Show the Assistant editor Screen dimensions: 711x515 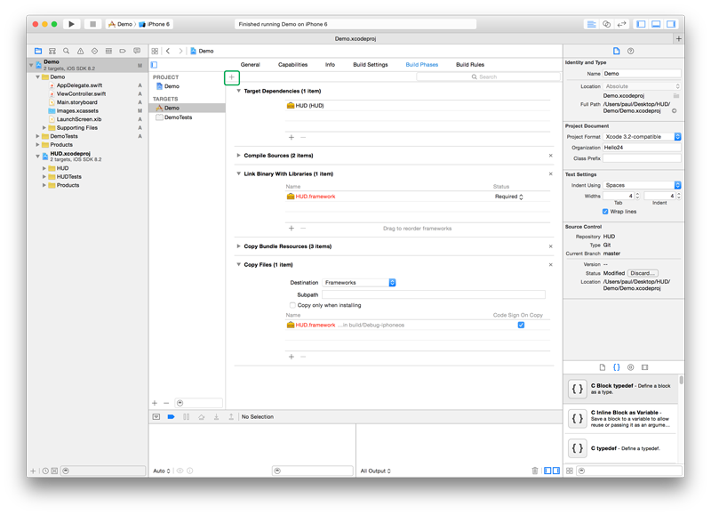point(606,24)
